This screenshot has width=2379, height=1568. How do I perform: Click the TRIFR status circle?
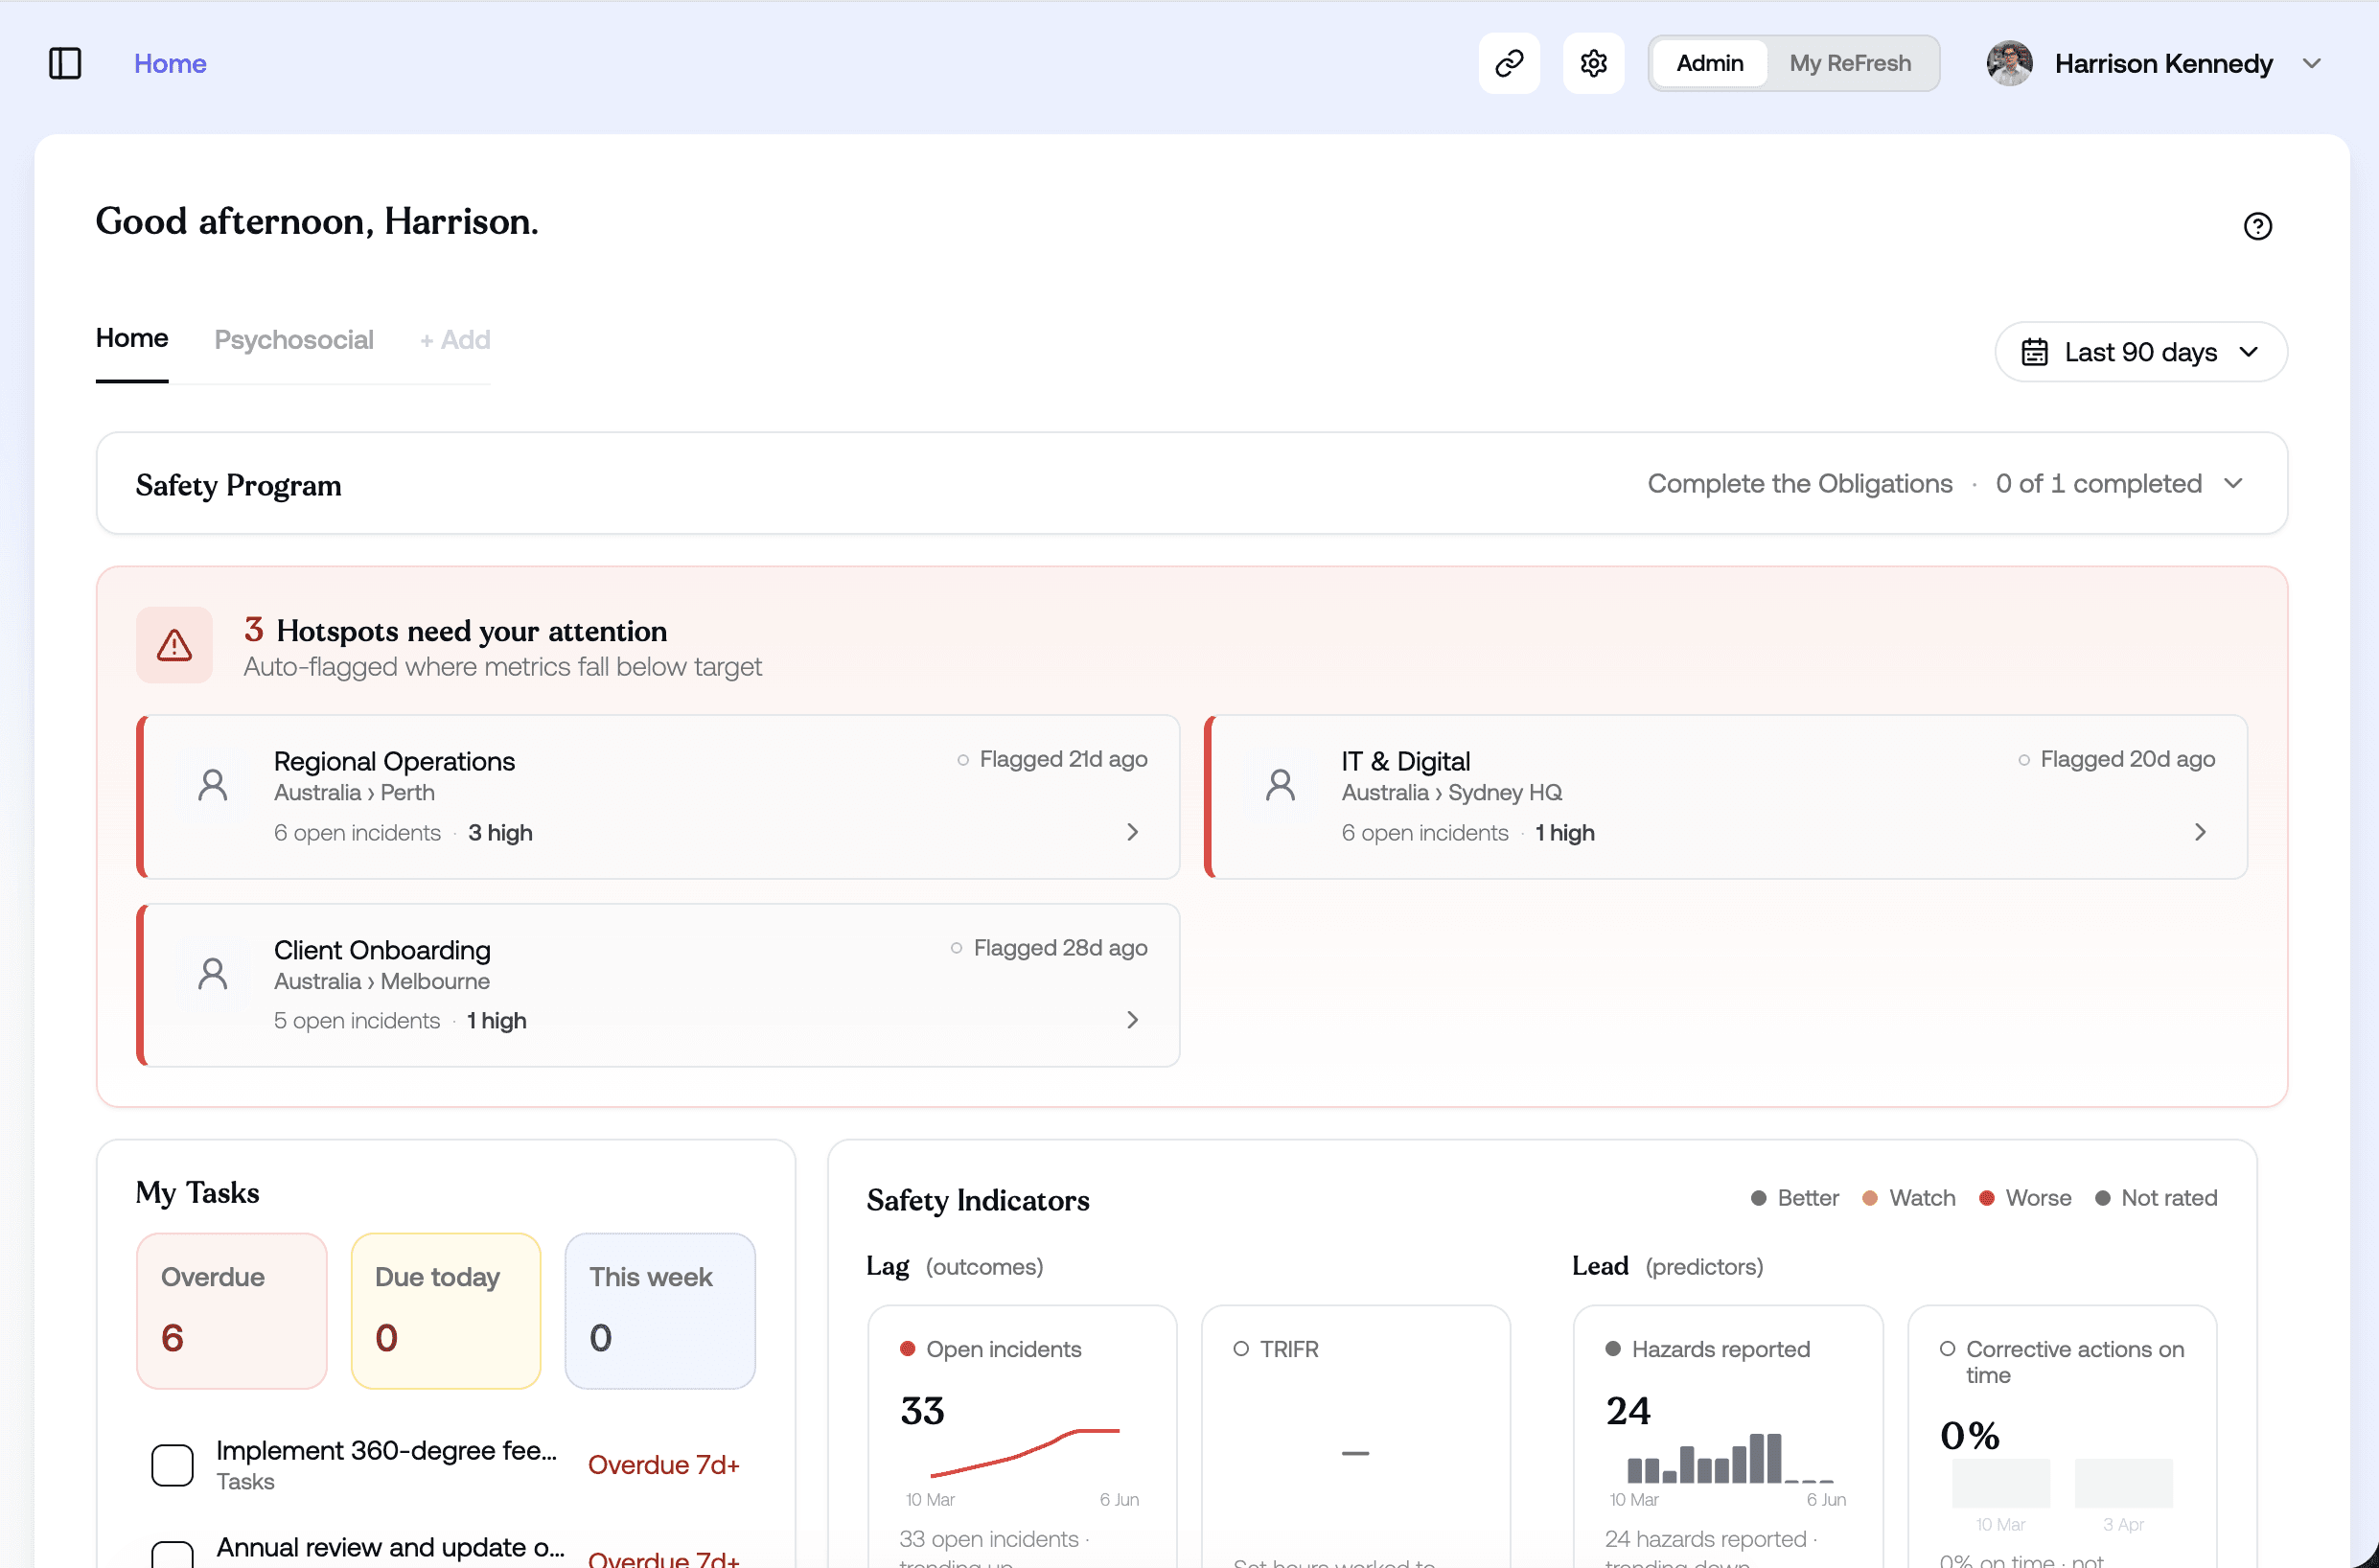[1241, 1349]
